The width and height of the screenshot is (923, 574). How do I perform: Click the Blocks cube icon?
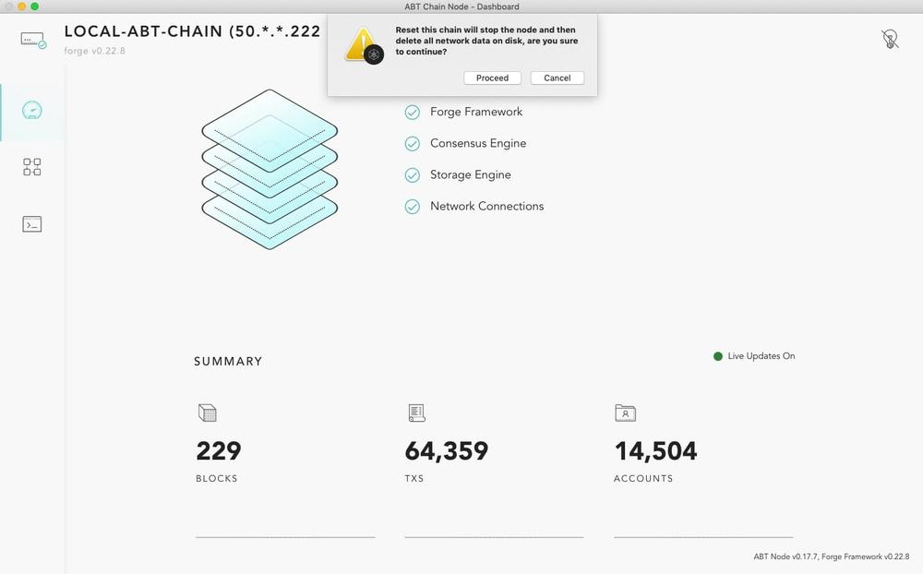[x=207, y=413]
